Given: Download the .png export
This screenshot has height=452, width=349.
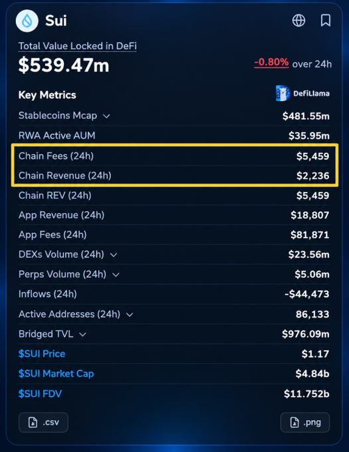Looking at the screenshot, I should tap(305, 423).
